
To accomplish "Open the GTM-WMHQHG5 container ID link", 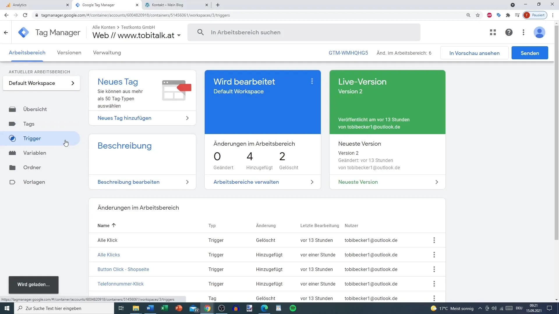I will 348,53.
